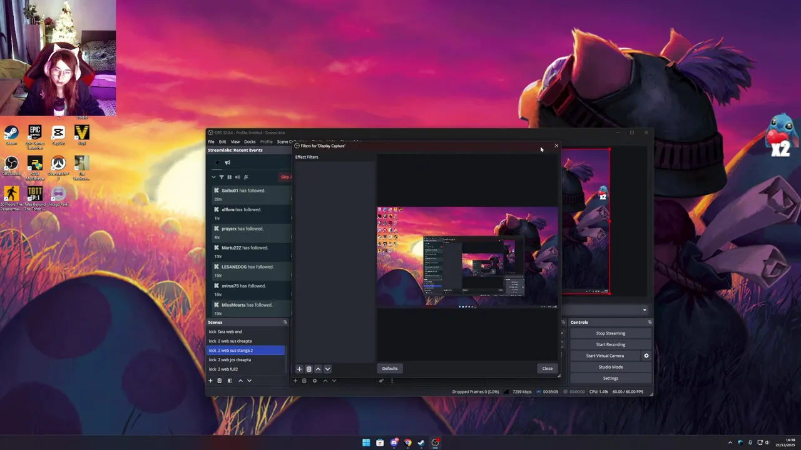This screenshot has height=450, width=801.
Task: Select the 'MissMoarta has followed' event
Action: (250, 309)
